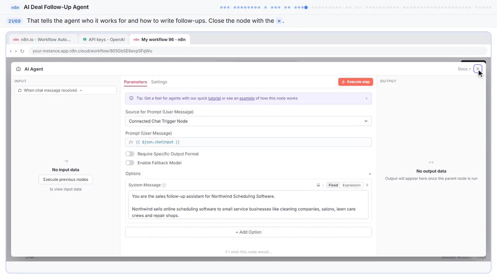Click the browser back arrow
Viewport: 497px width, 279px height.
click(10, 51)
